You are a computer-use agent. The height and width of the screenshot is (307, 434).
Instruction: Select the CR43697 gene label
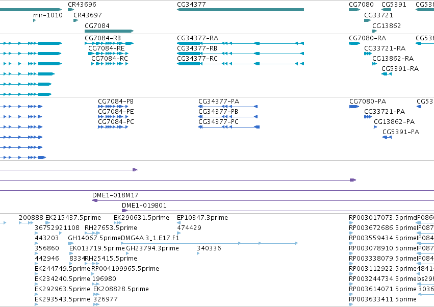(88, 15)
